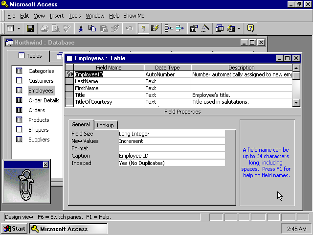The height and width of the screenshot is (235, 313).
Task: Click the Field Size property box
Action: pyautogui.click(x=172, y=134)
